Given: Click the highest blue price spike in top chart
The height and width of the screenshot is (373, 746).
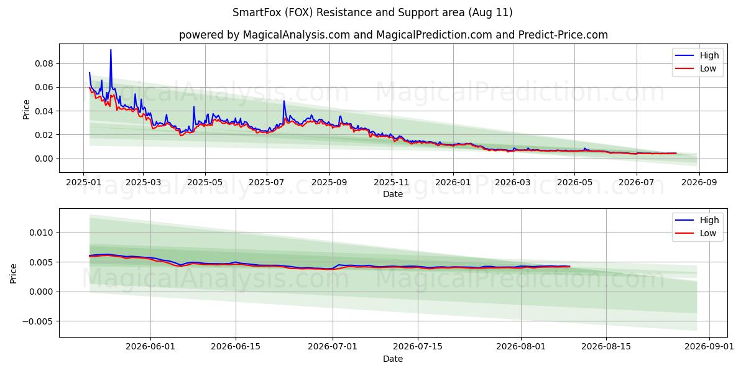Looking at the screenshot, I should [x=111, y=50].
